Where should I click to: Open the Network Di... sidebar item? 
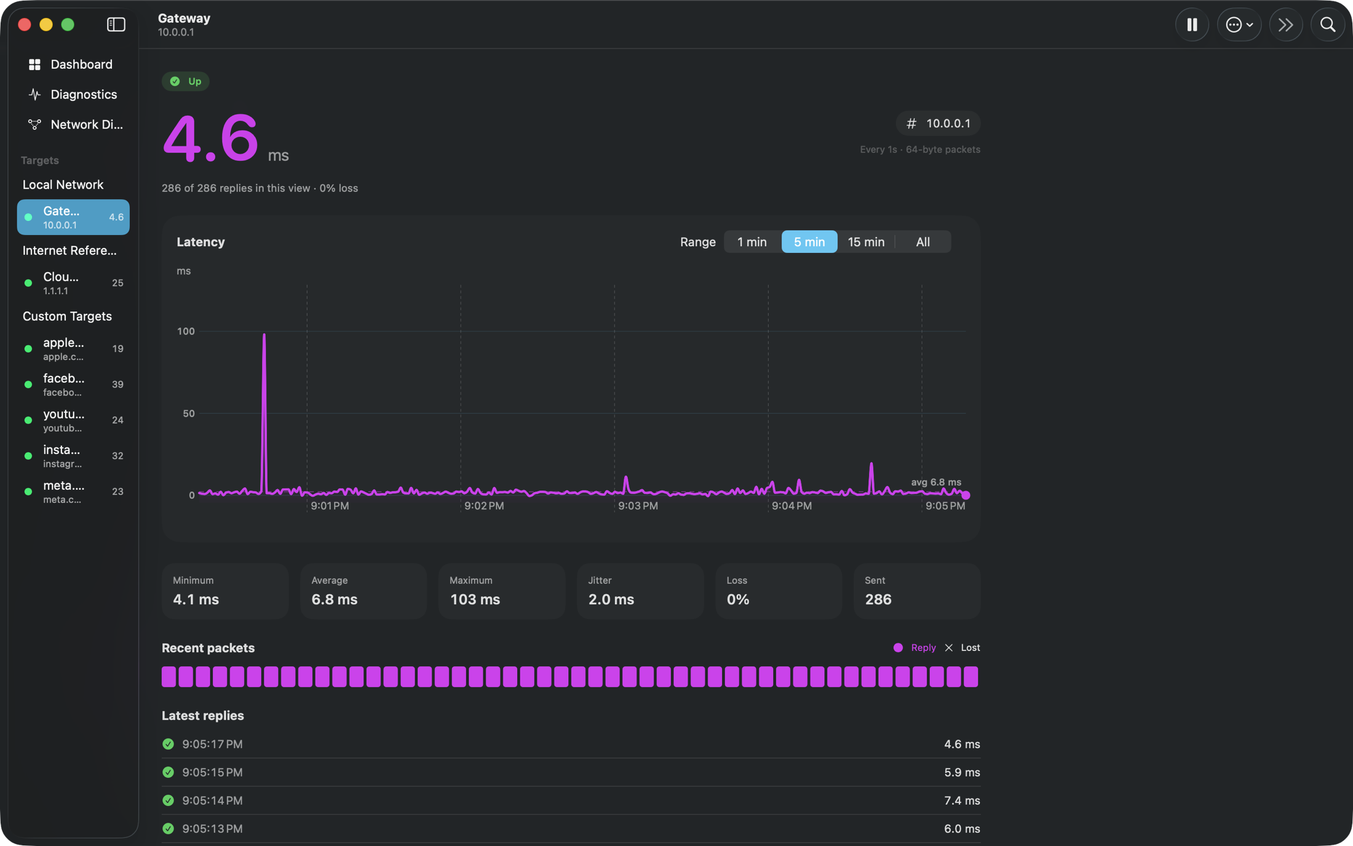click(73, 124)
